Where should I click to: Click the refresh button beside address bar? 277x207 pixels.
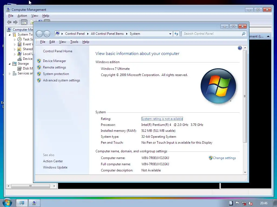176,34
